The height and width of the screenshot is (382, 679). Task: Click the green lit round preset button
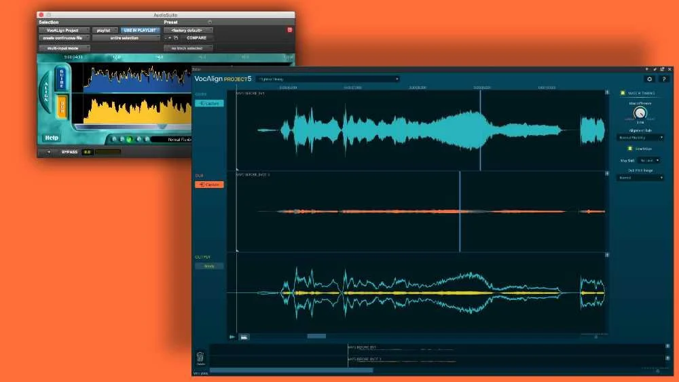pyautogui.click(x=130, y=139)
